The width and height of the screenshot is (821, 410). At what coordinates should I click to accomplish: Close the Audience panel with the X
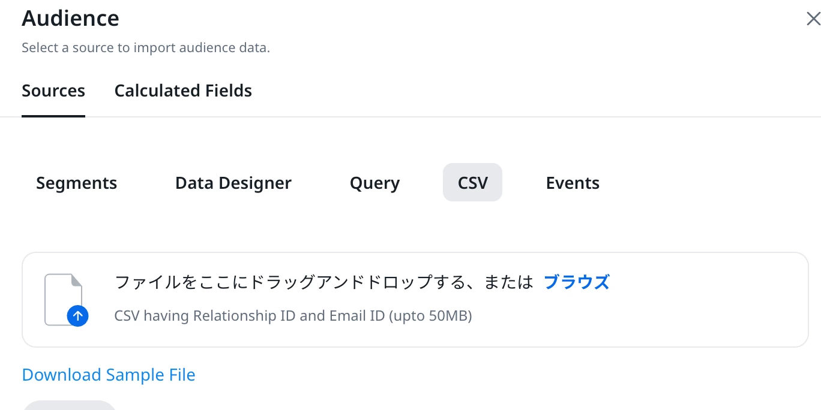(813, 19)
